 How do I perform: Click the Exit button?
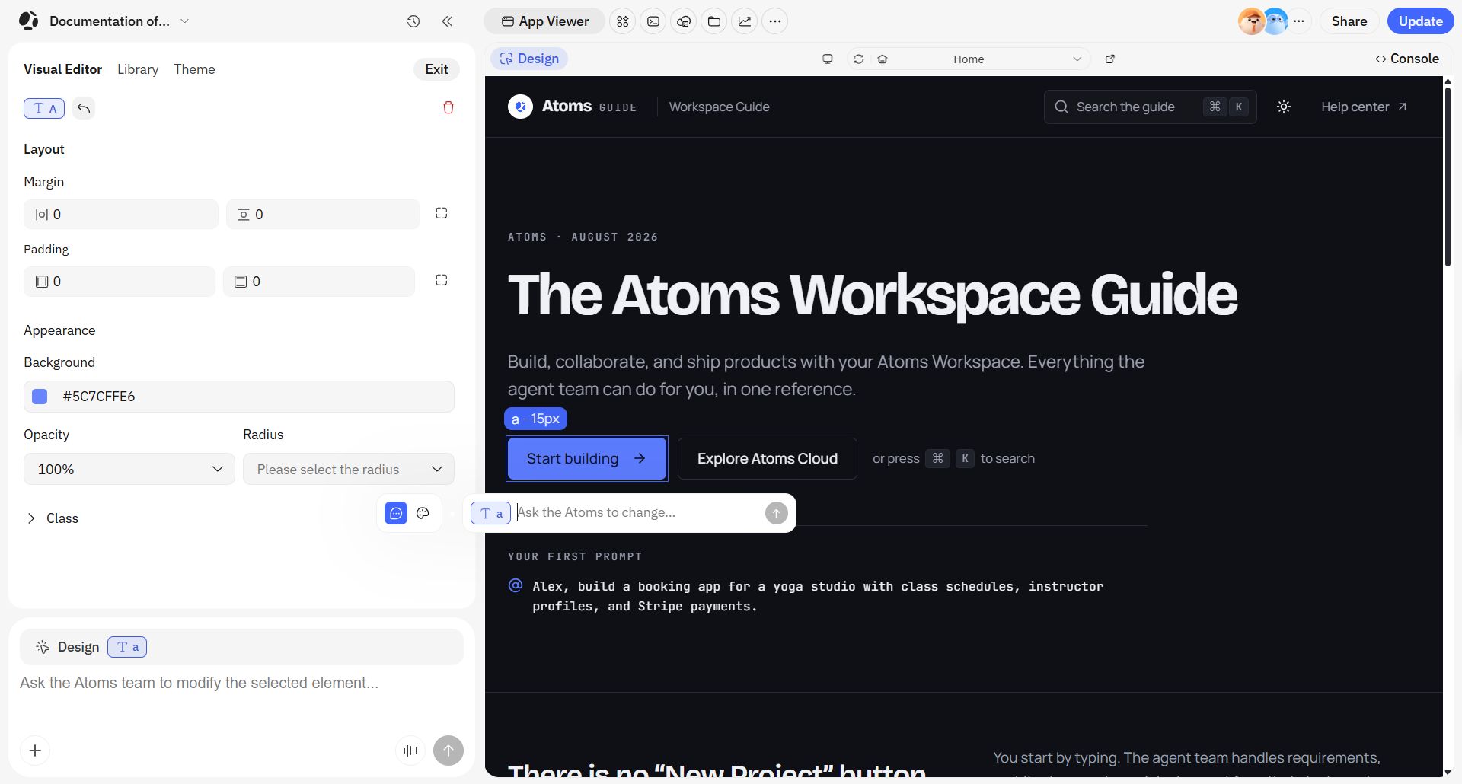pos(436,69)
